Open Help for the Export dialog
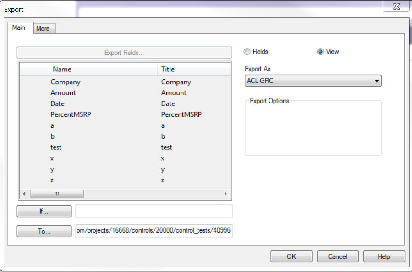The width and height of the screenshot is (412, 272). click(x=384, y=256)
